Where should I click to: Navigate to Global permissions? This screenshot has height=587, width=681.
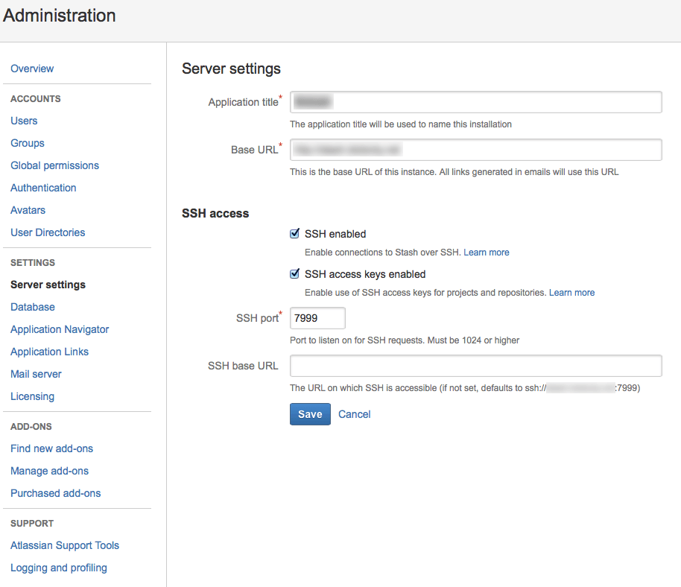point(54,165)
